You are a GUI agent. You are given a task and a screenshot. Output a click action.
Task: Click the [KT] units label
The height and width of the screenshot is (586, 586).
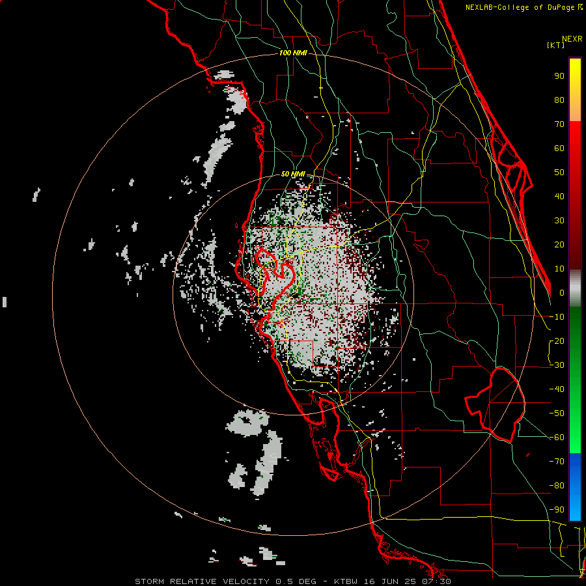pos(555,45)
